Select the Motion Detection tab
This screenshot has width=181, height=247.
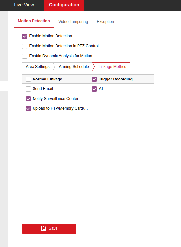34,21
